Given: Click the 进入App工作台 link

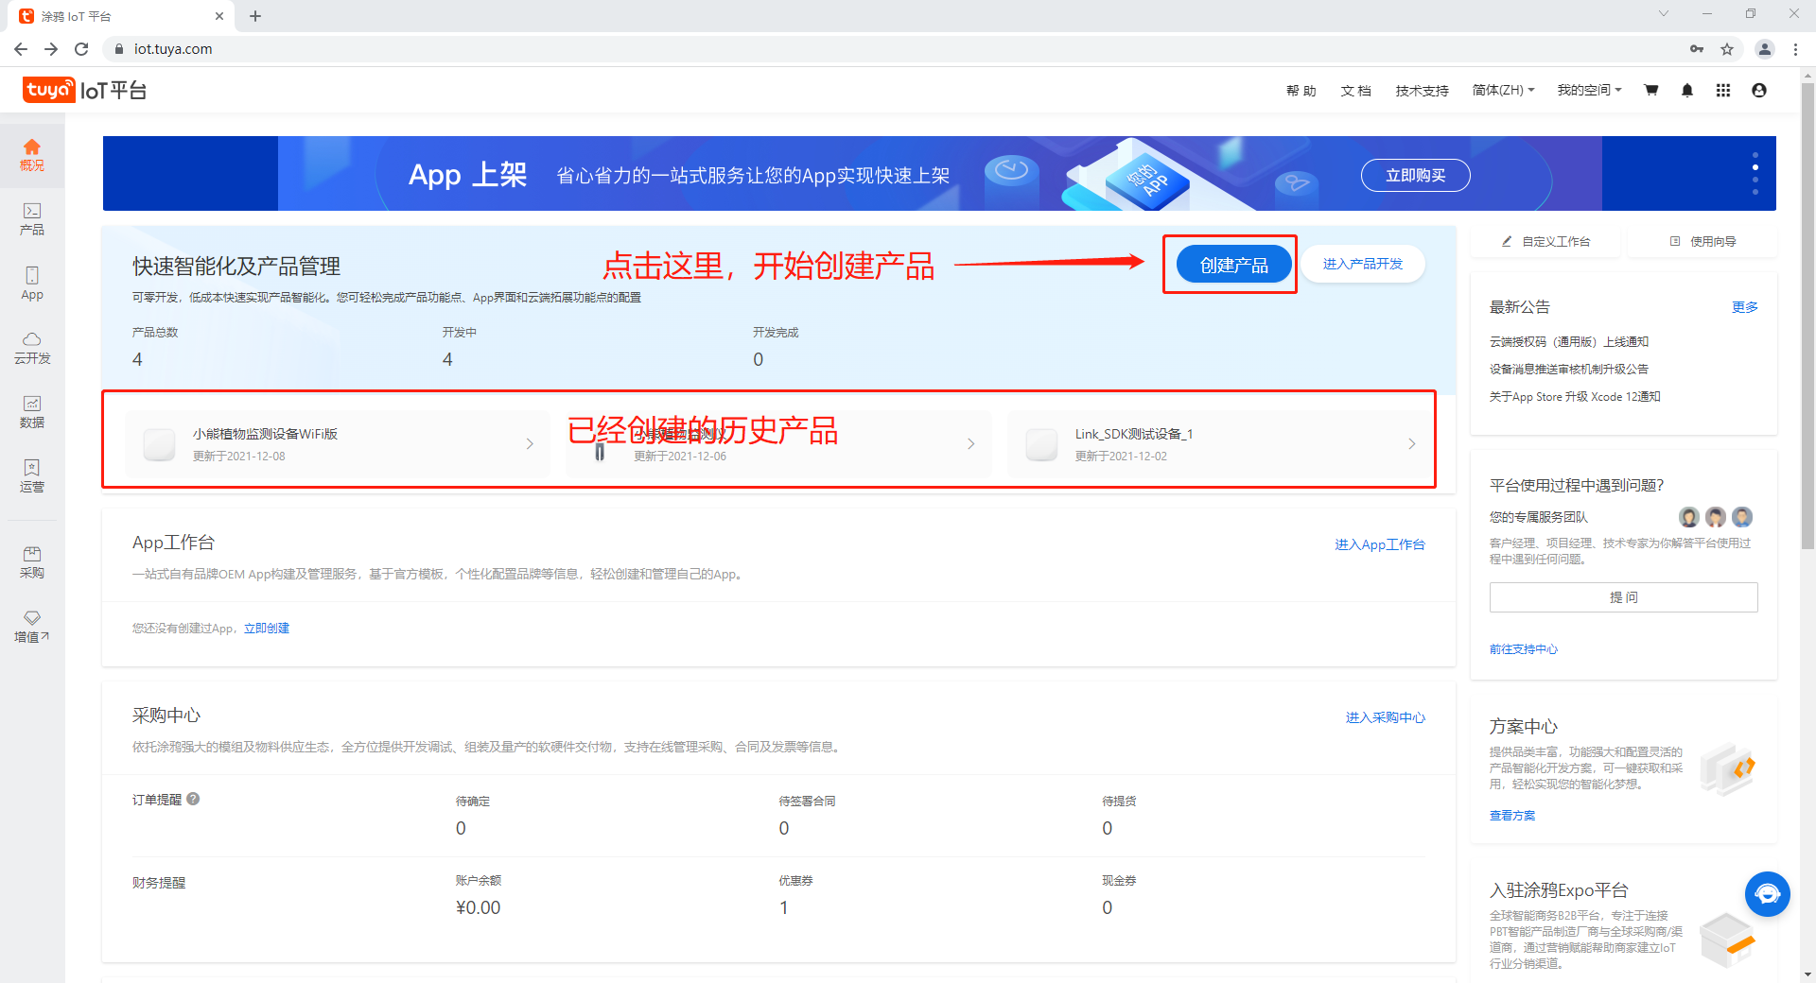Looking at the screenshot, I should (x=1379, y=544).
